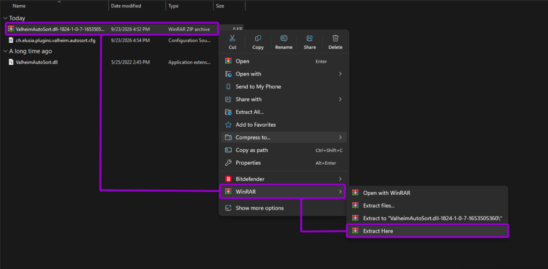
Task: Select Open with WinRAR
Action: 427,193
